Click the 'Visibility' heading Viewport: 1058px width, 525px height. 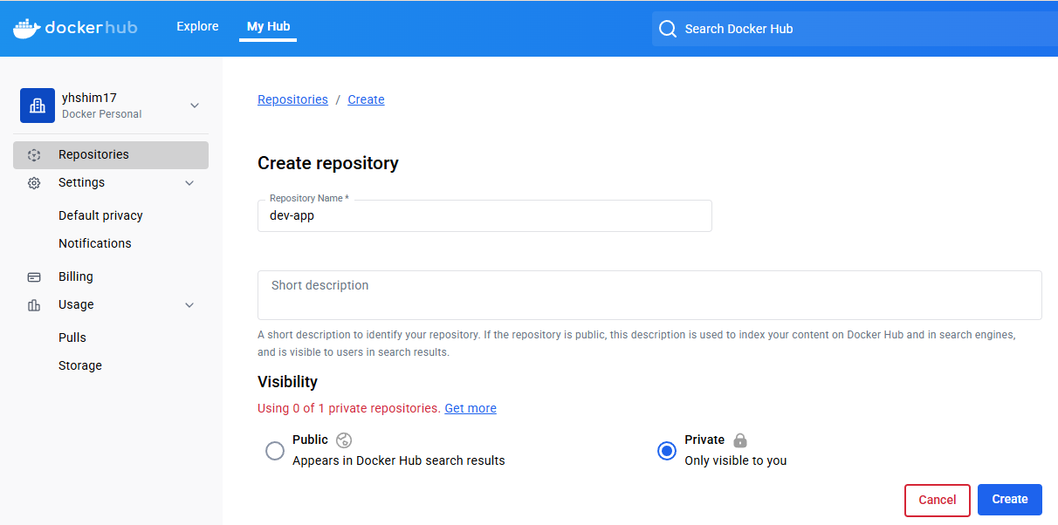287,382
